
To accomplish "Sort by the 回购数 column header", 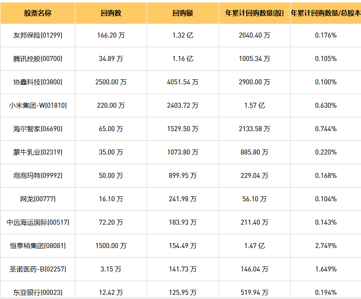I will click(x=111, y=13).
